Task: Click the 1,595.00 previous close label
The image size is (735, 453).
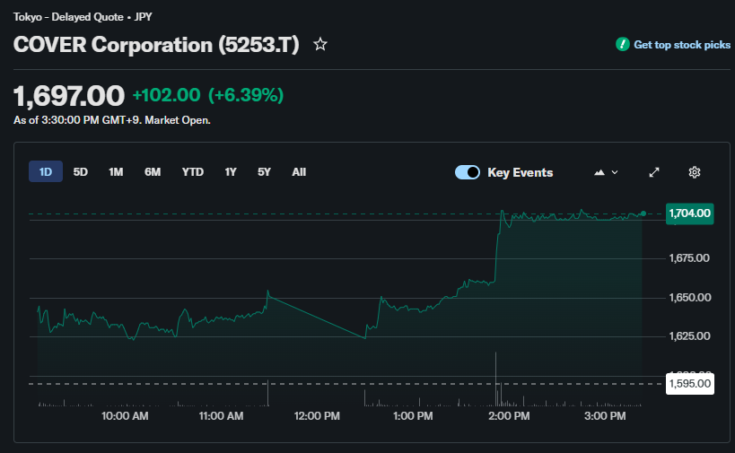Action: click(689, 384)
